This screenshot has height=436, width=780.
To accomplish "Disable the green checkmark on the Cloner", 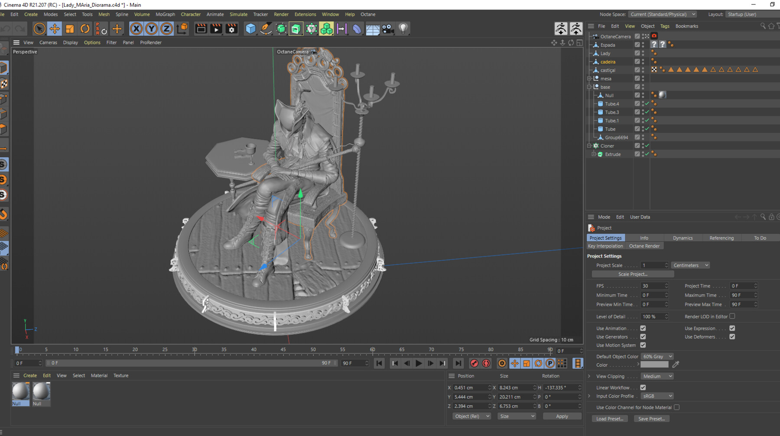I will [646, 146].
